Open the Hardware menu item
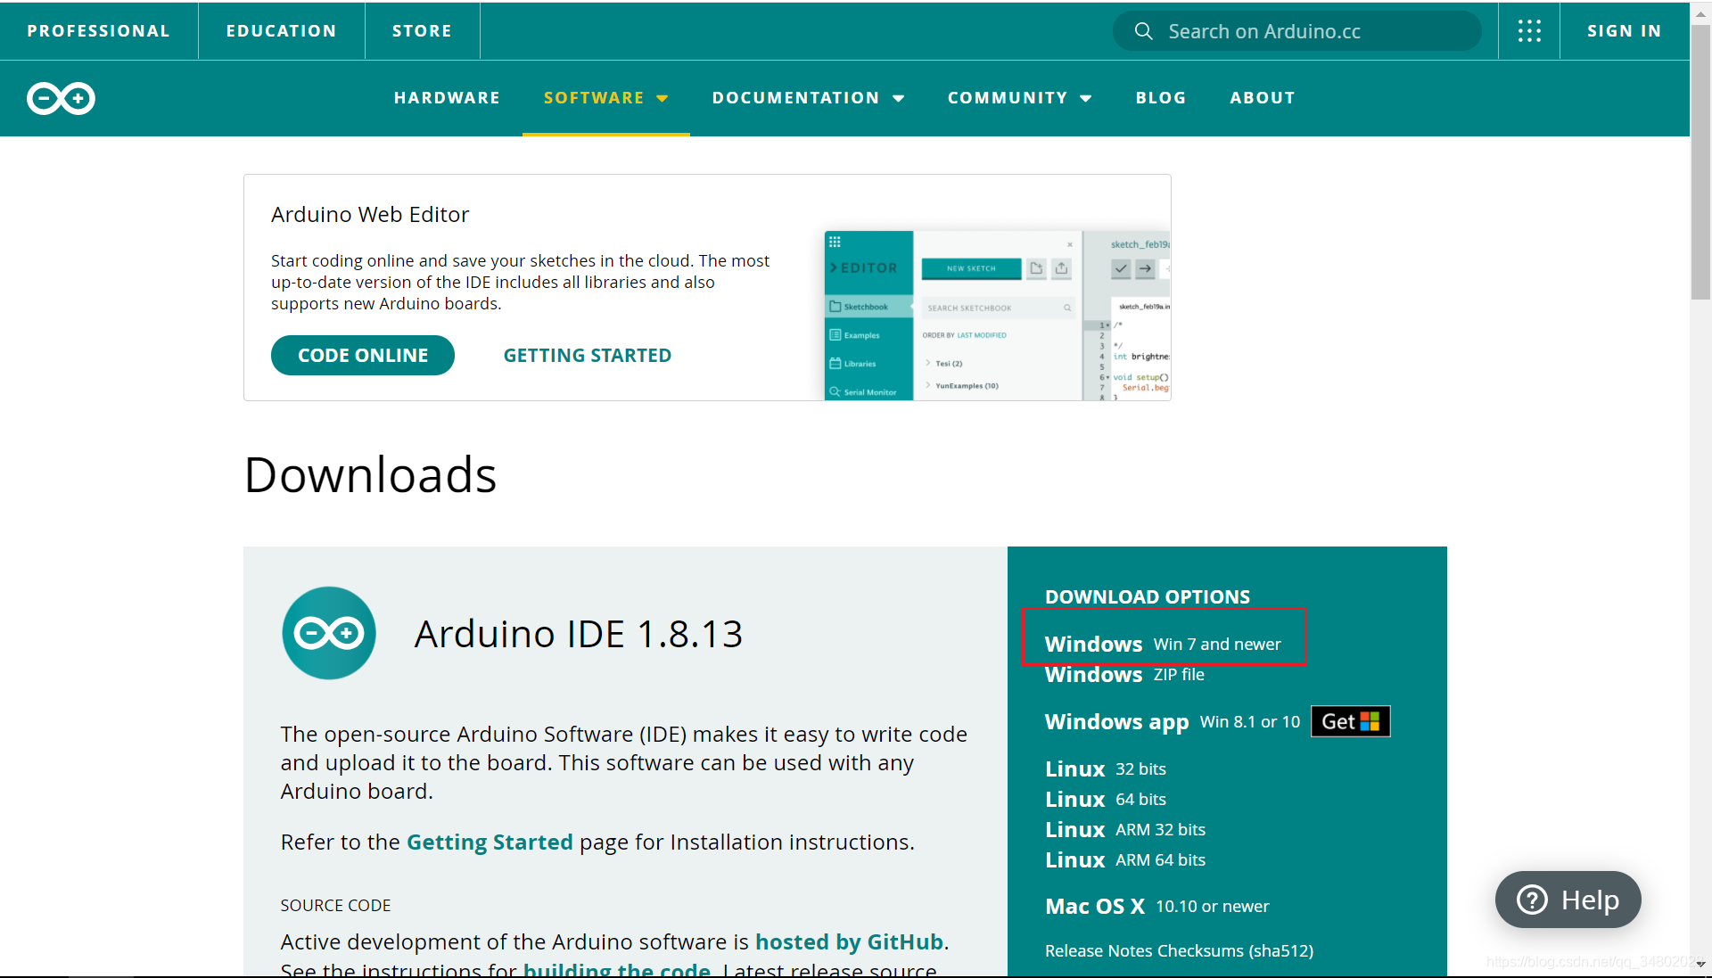1712x978 pixels. [x=447, y=98]
